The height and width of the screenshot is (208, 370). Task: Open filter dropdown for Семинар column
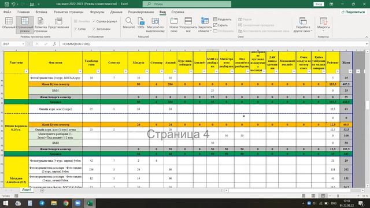coord(161,72)
